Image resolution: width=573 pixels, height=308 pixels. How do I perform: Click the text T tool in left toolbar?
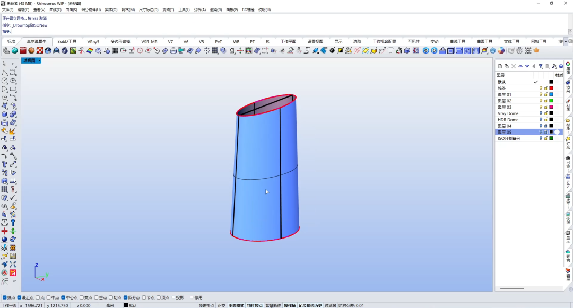4,164
